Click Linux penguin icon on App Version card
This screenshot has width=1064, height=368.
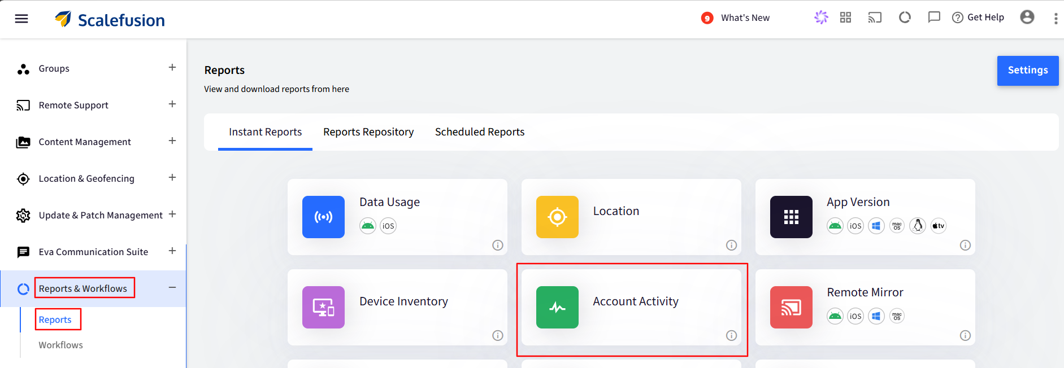click(x=918, y=226)
